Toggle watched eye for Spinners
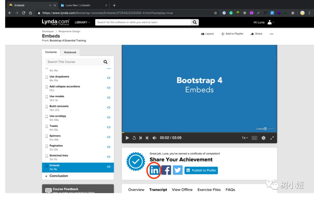Viewport: 314px width, 199px height. coord(108,137)
